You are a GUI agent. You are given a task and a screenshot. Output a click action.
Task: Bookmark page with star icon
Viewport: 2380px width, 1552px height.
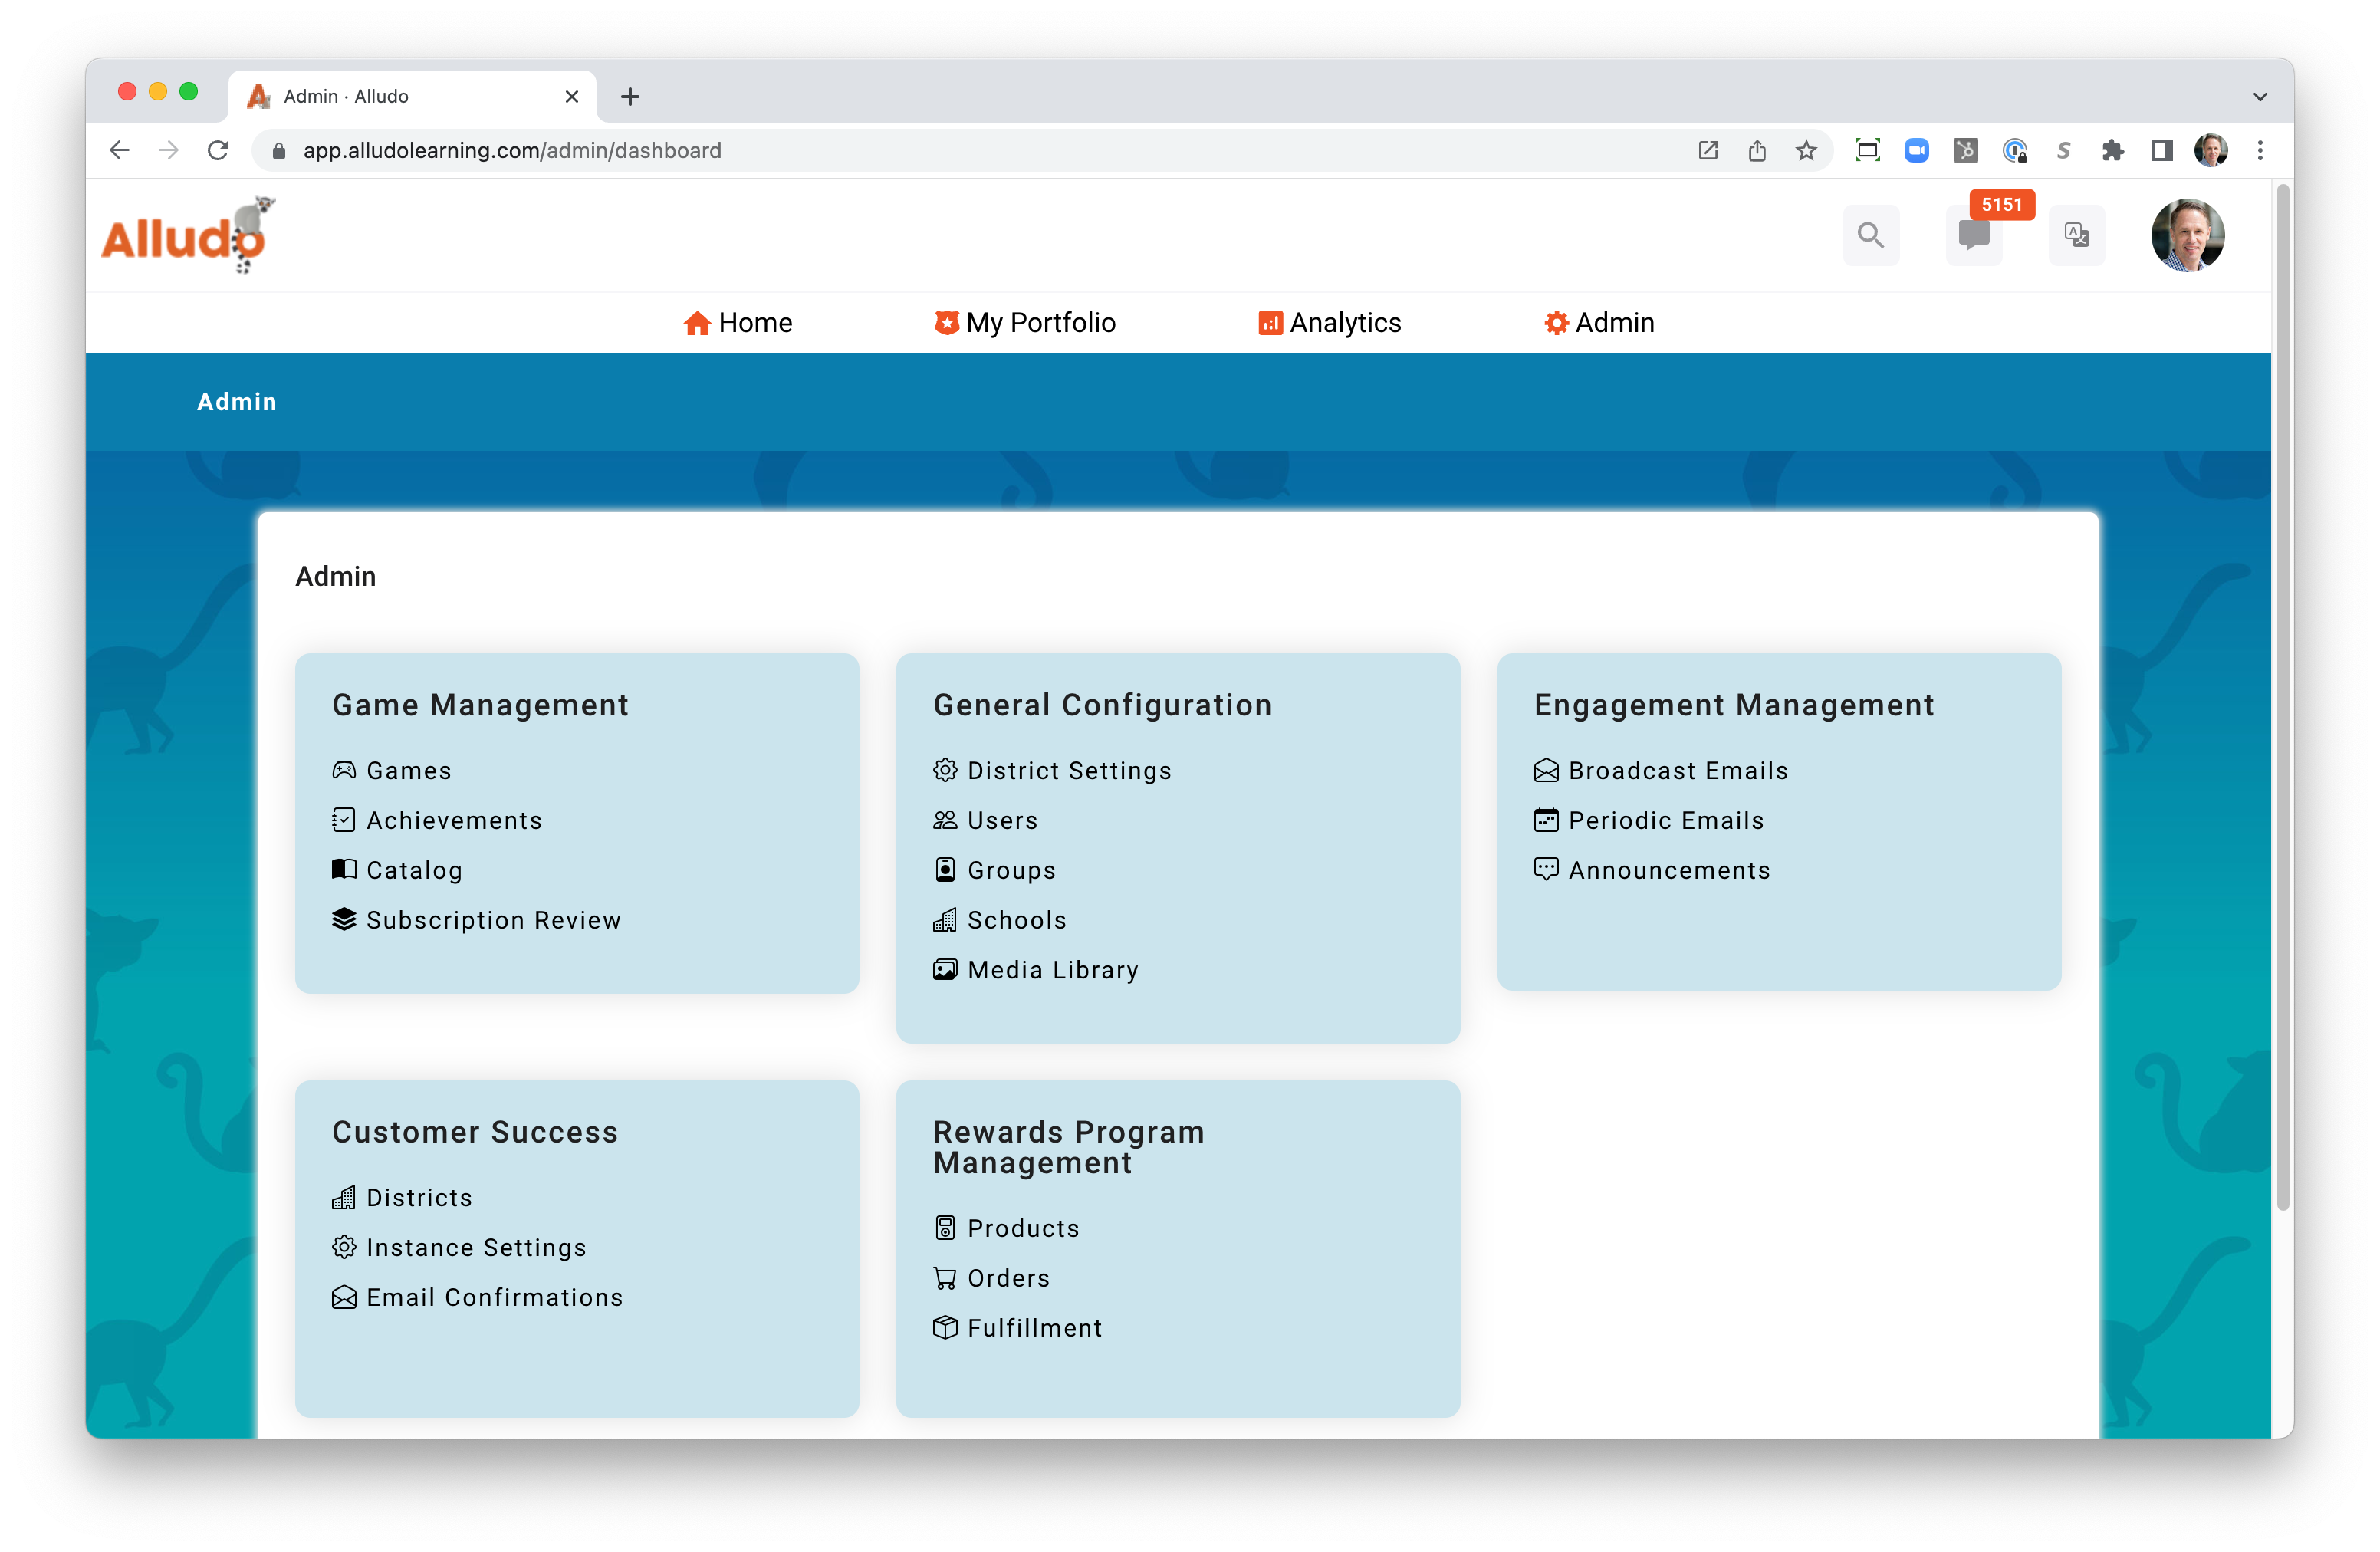(x=1806, y=151)
